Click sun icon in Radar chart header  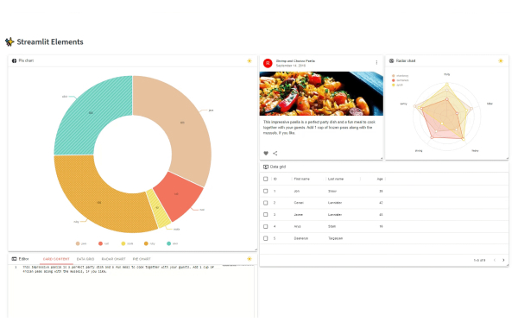point(501,60)
